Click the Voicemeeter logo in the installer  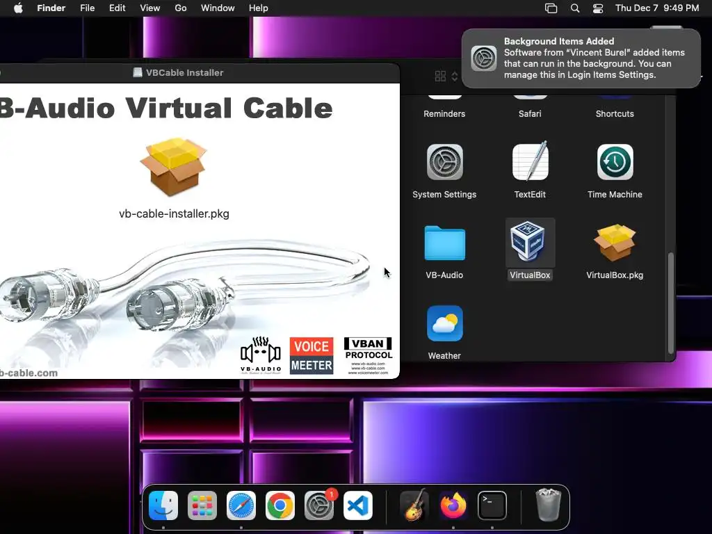tap(311, 356)
